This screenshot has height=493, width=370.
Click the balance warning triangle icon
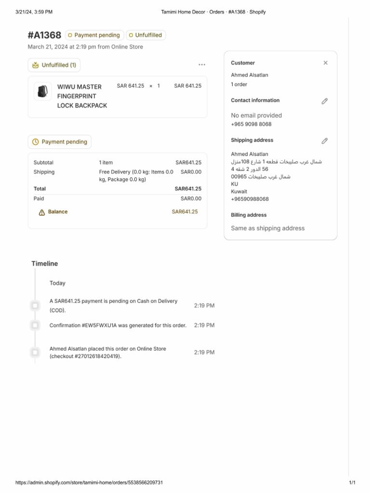click(42, 212)
